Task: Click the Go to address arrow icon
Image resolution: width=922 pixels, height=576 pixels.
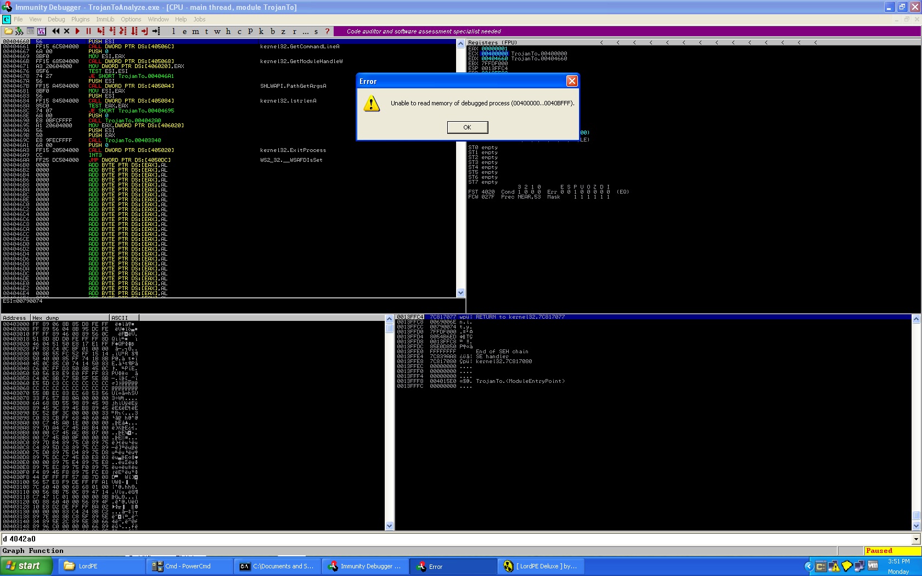Action: [x=156, y=31]
